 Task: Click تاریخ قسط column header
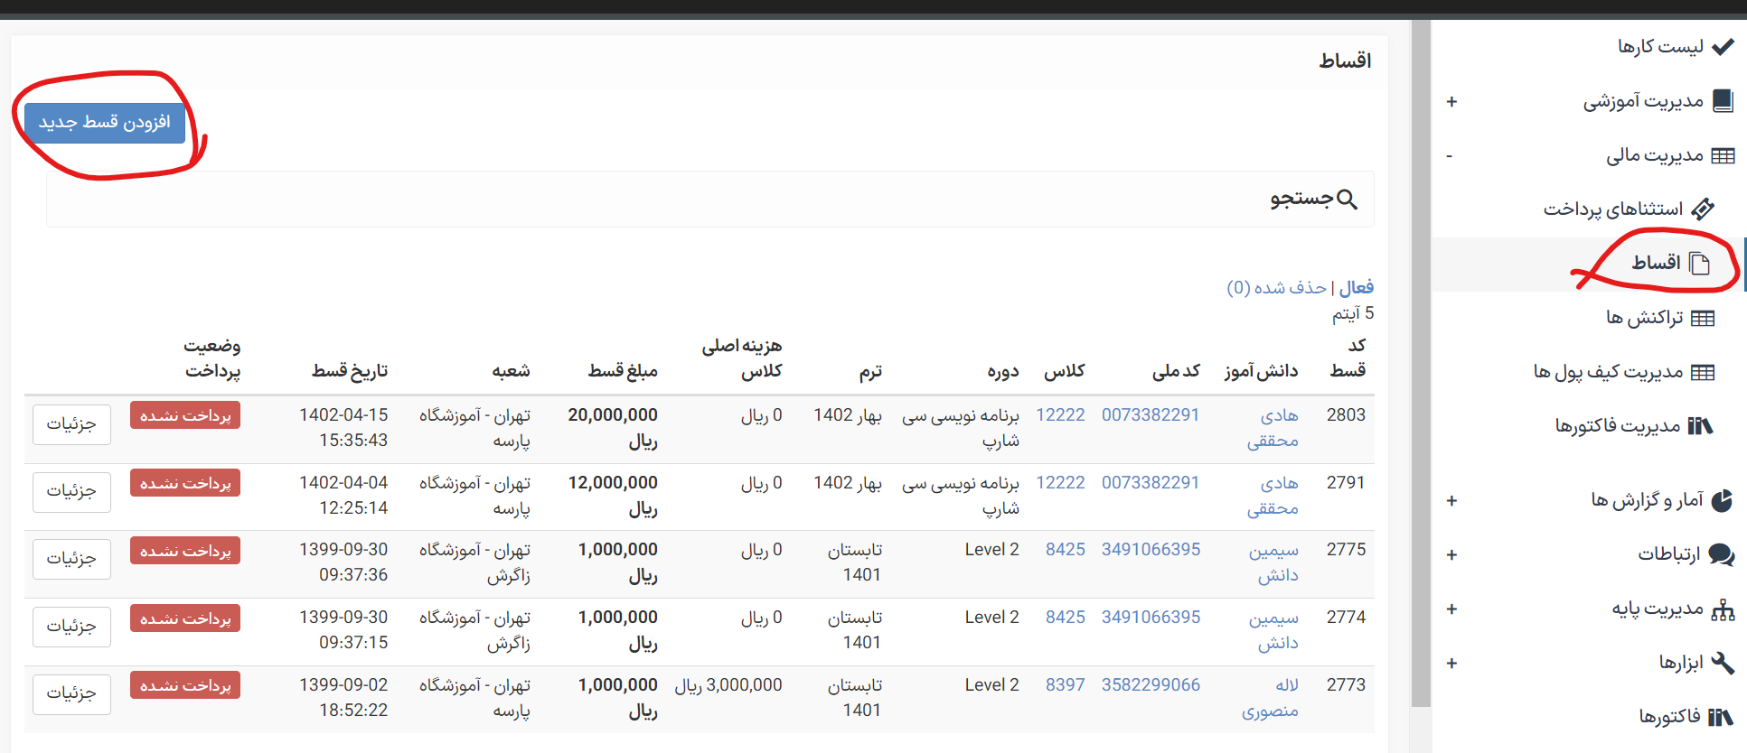(350, 371)
